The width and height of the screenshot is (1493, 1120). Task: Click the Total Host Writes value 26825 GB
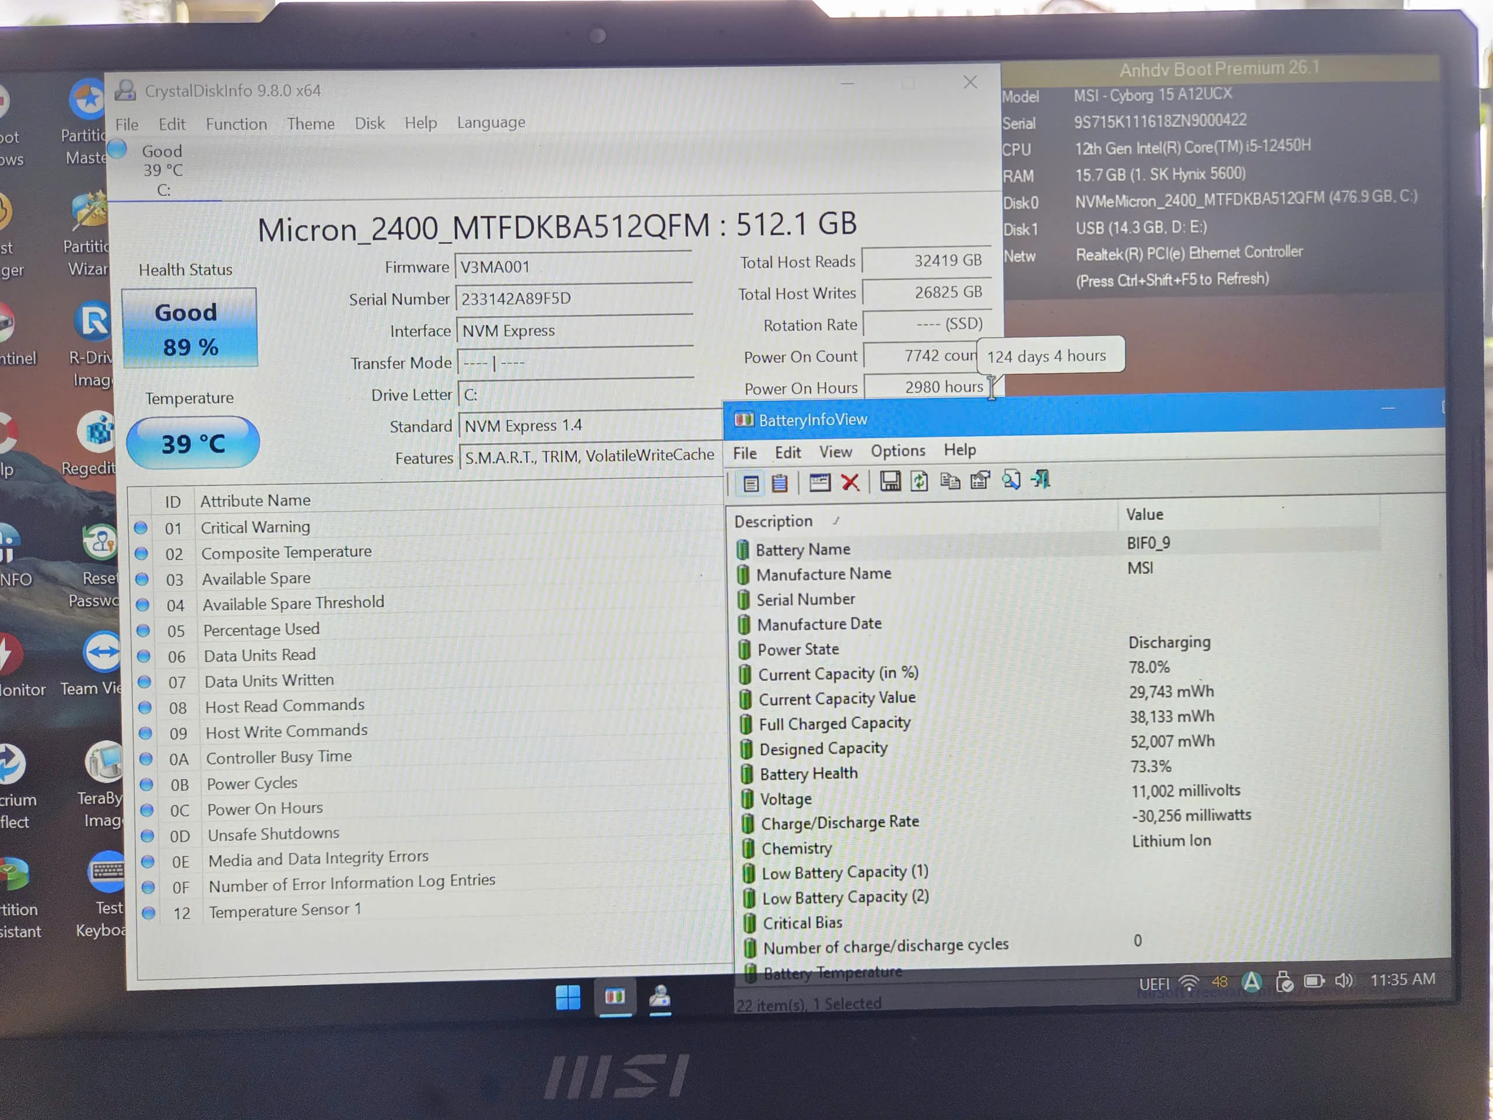(927, 292)
